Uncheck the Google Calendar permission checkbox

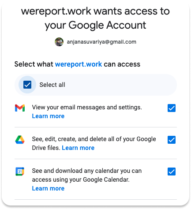172,172
